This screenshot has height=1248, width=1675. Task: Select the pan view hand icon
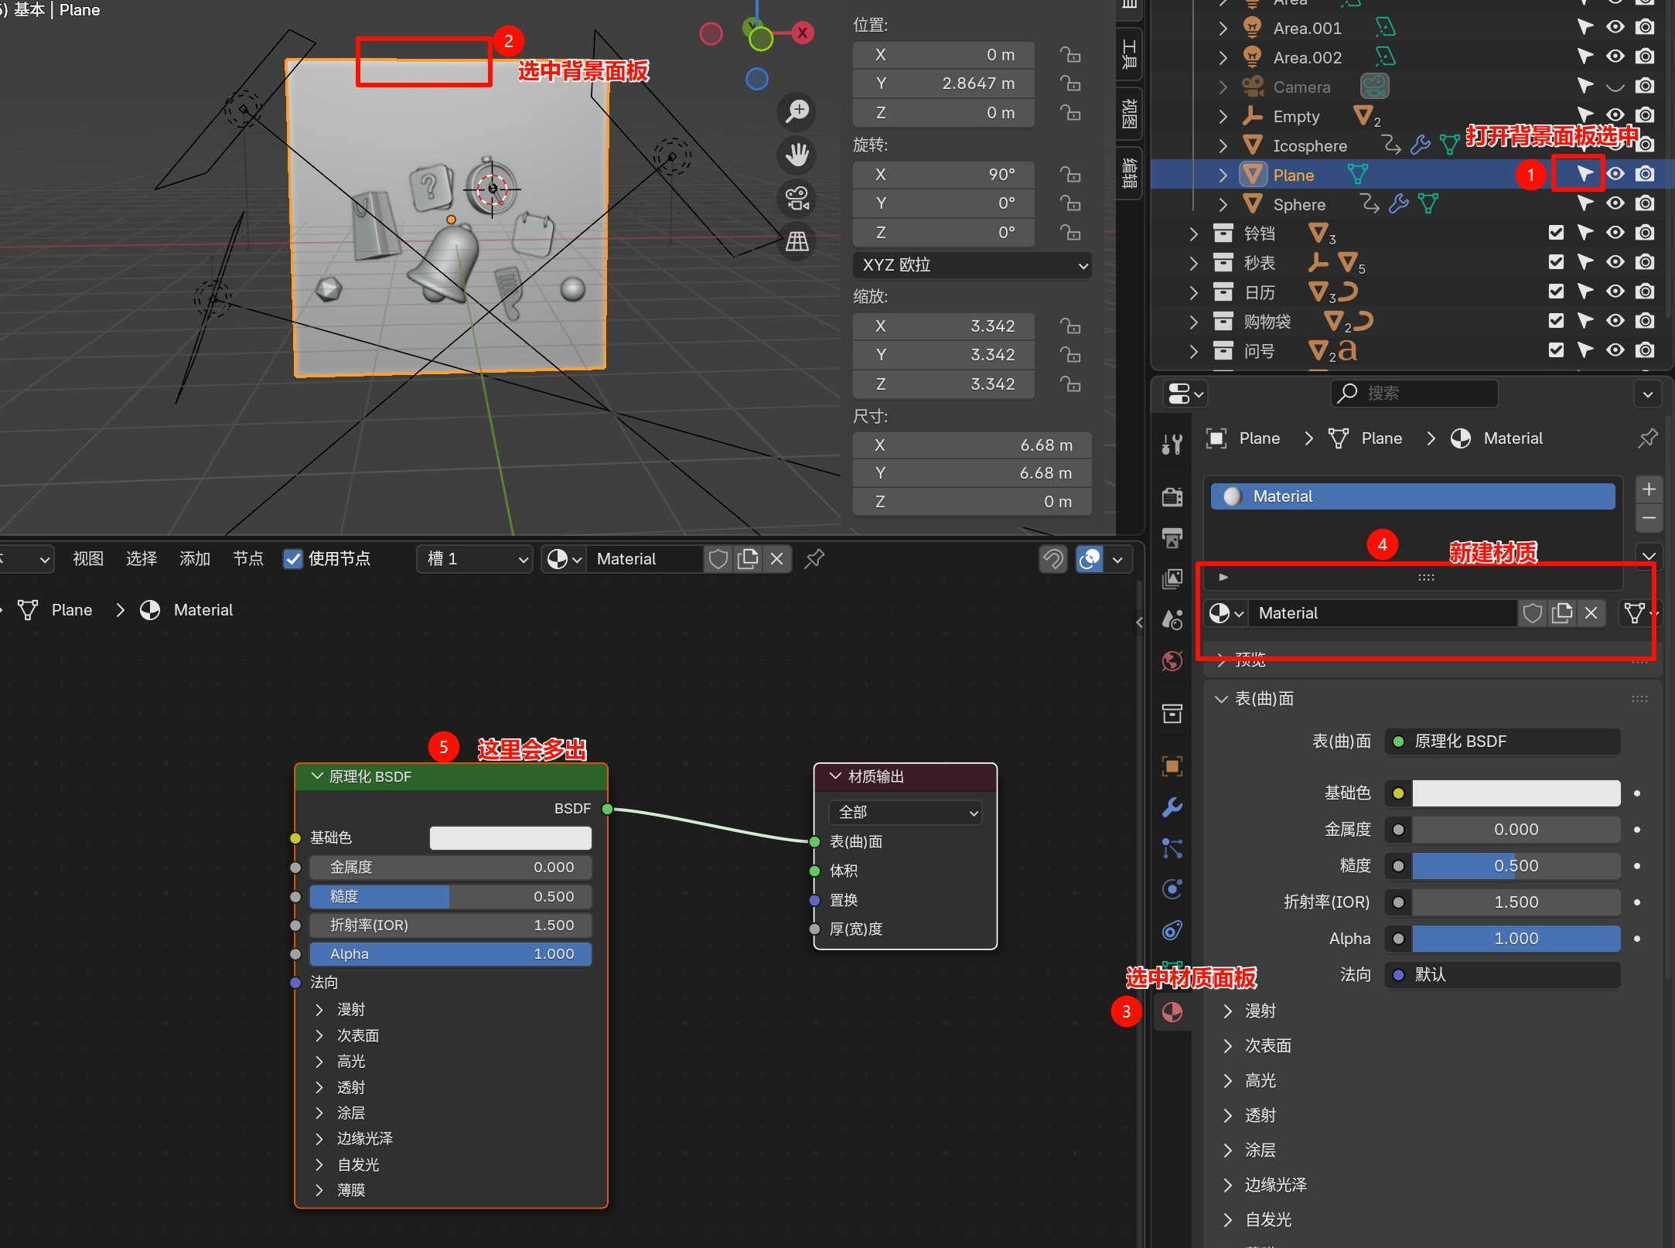797,155
